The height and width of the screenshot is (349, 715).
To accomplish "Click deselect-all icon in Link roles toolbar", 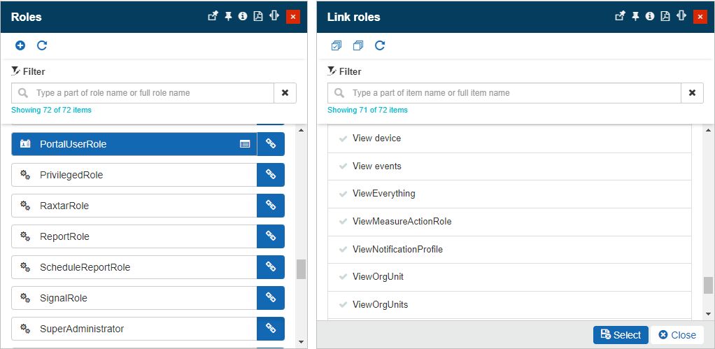I will (x=358, y=45).
